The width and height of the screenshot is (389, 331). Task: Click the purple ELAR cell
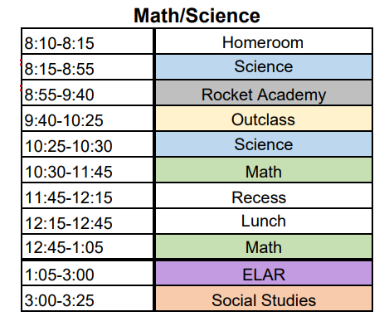[264, 273]
